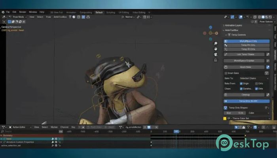This screenshot has width=277, height=158.
Task: Open the Action Editor mode dropdown
Action: coord(20,127)
